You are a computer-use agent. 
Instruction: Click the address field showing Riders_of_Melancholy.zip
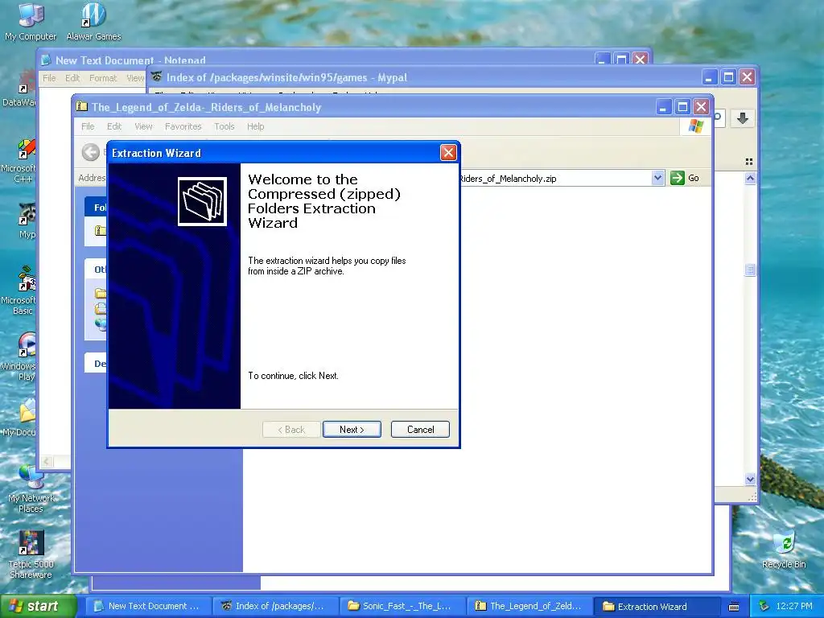pyautogui.click(x=554, y=178)
